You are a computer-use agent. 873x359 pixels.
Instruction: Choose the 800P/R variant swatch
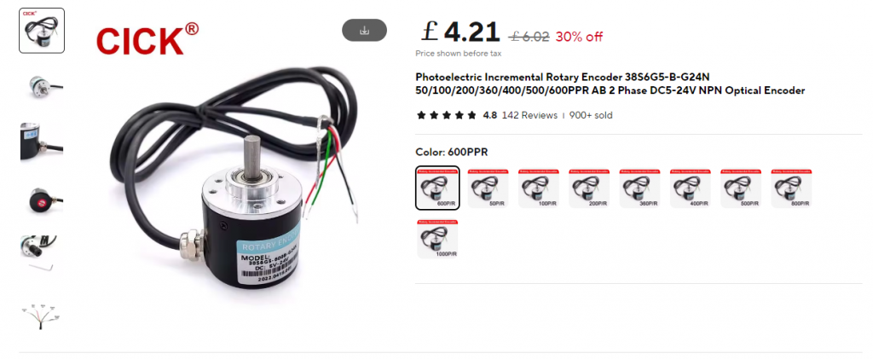coord(791,188)
